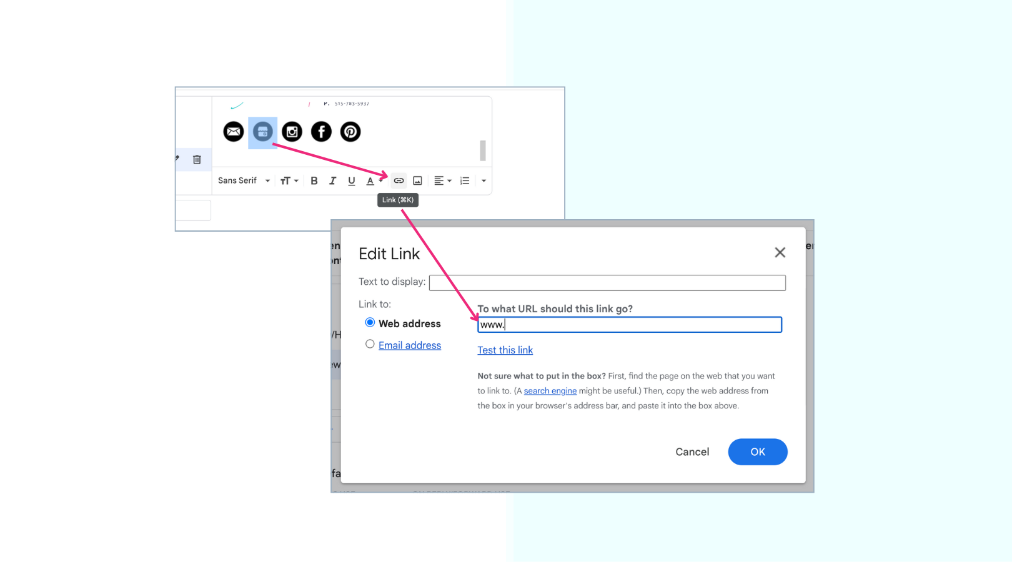Viewport: 1012px width, 562px height.
Task: Open the Insert link tool
Action: 399,180
